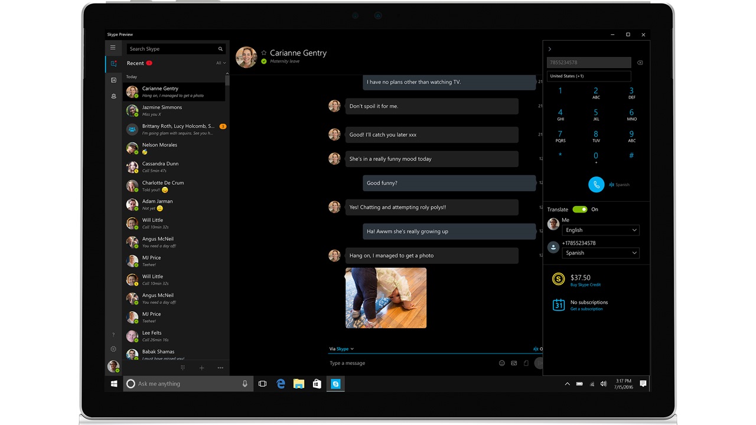Viewport: 756px width, 425px height.
Task: Open the English language dropdown
Action: point(600,230)
